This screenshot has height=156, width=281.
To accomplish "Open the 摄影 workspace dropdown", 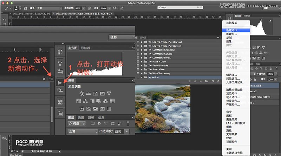I will tap(121, 37).
